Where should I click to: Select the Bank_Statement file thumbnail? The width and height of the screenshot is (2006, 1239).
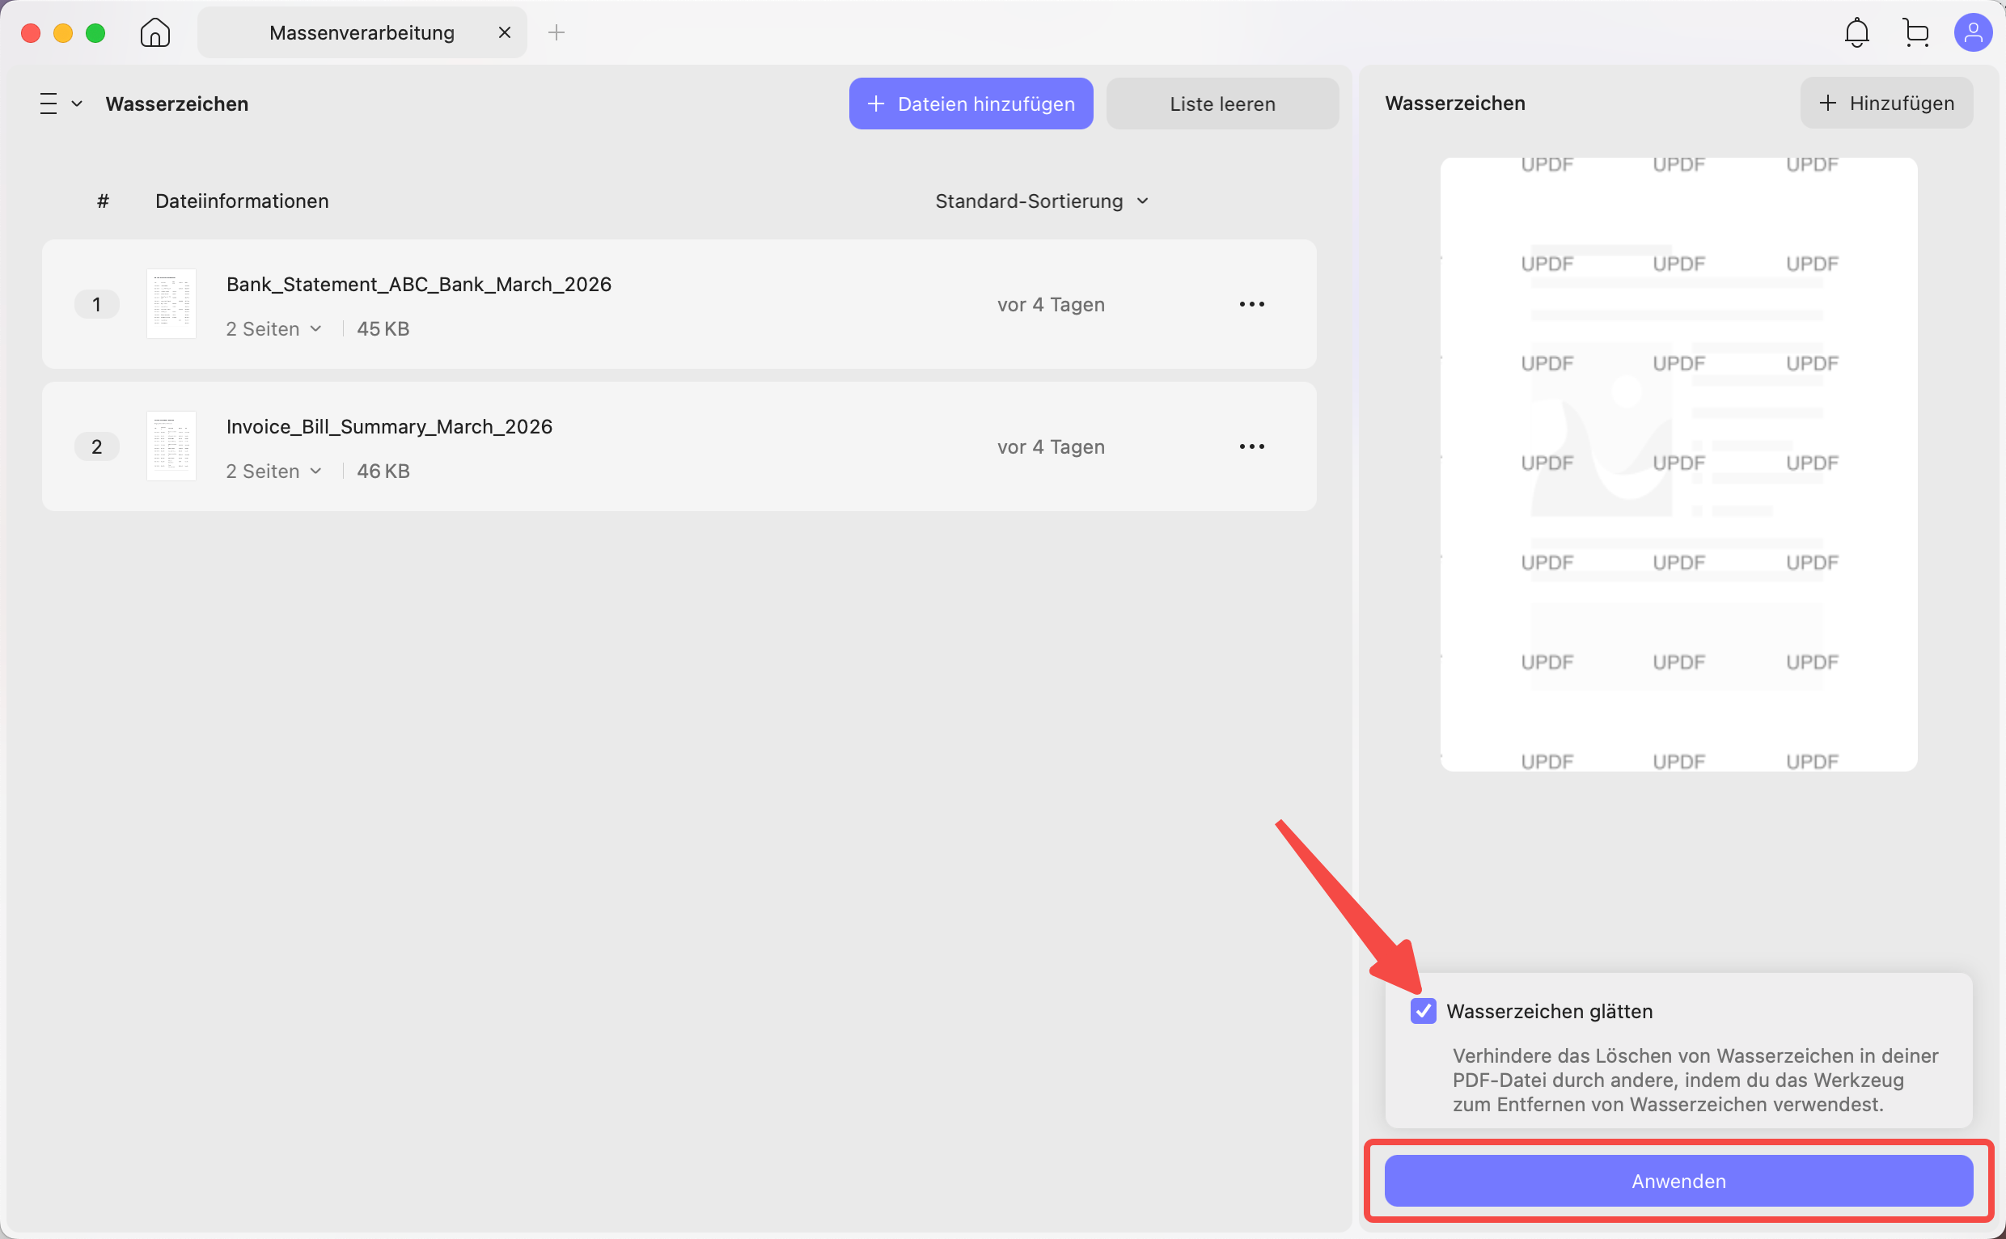point(171,304)
